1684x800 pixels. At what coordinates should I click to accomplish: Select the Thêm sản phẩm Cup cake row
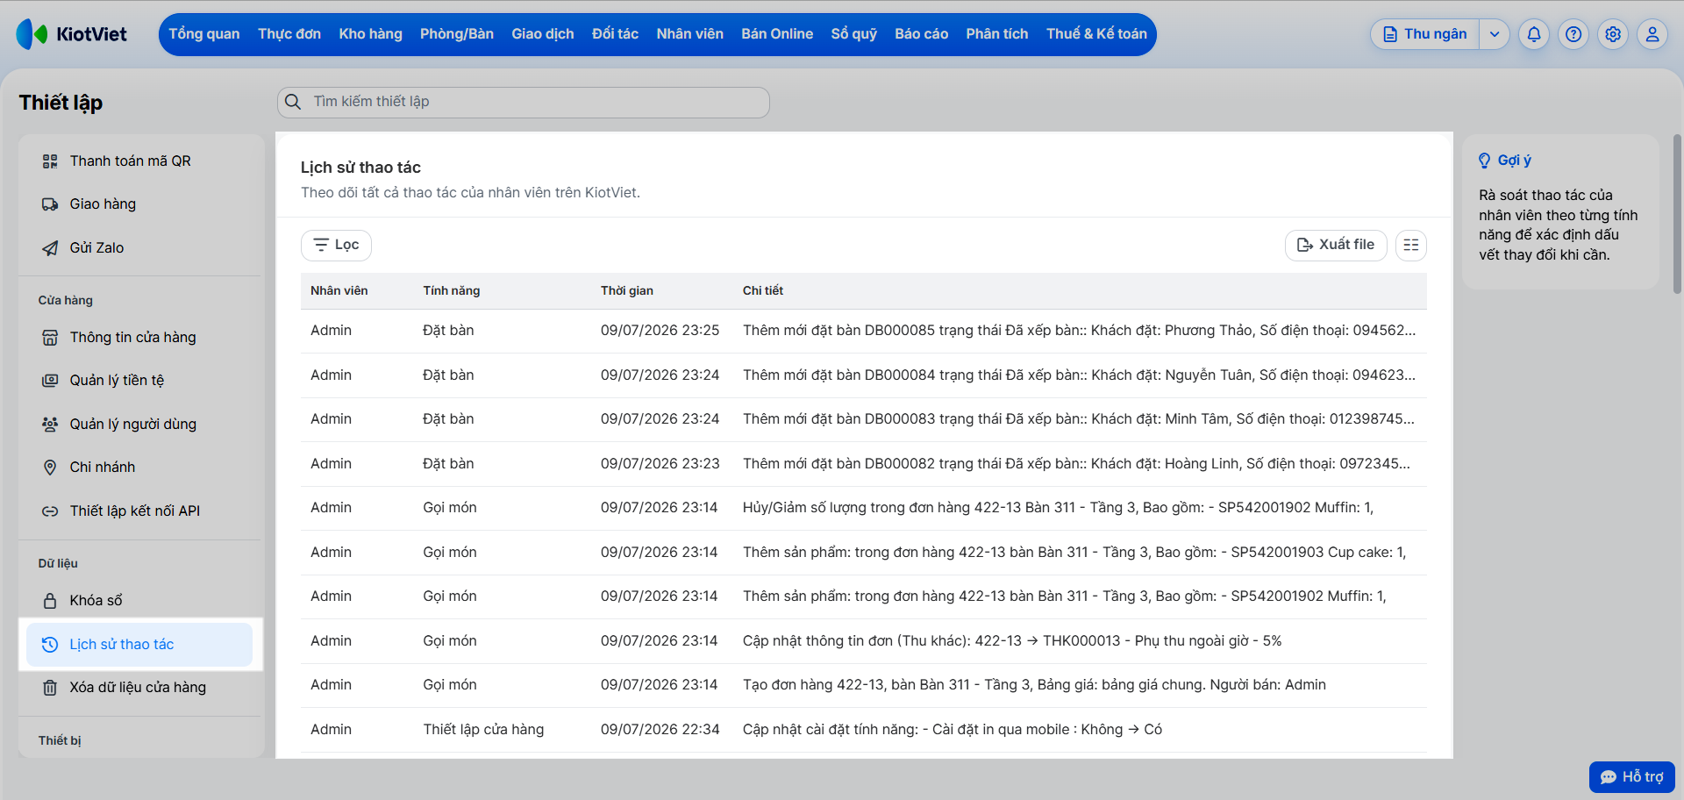click(x=864, y=553)
